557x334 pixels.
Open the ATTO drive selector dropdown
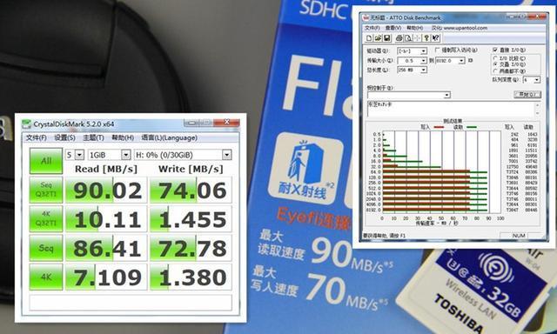click(412, 51)
